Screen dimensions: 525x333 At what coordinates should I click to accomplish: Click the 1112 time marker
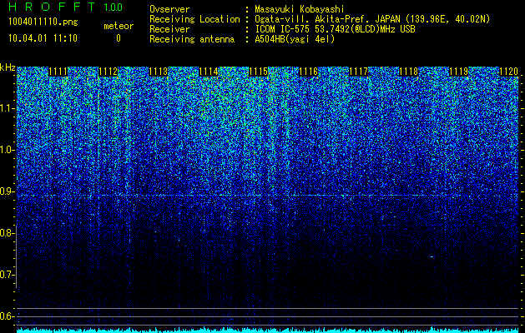click(x=109, y=72)
